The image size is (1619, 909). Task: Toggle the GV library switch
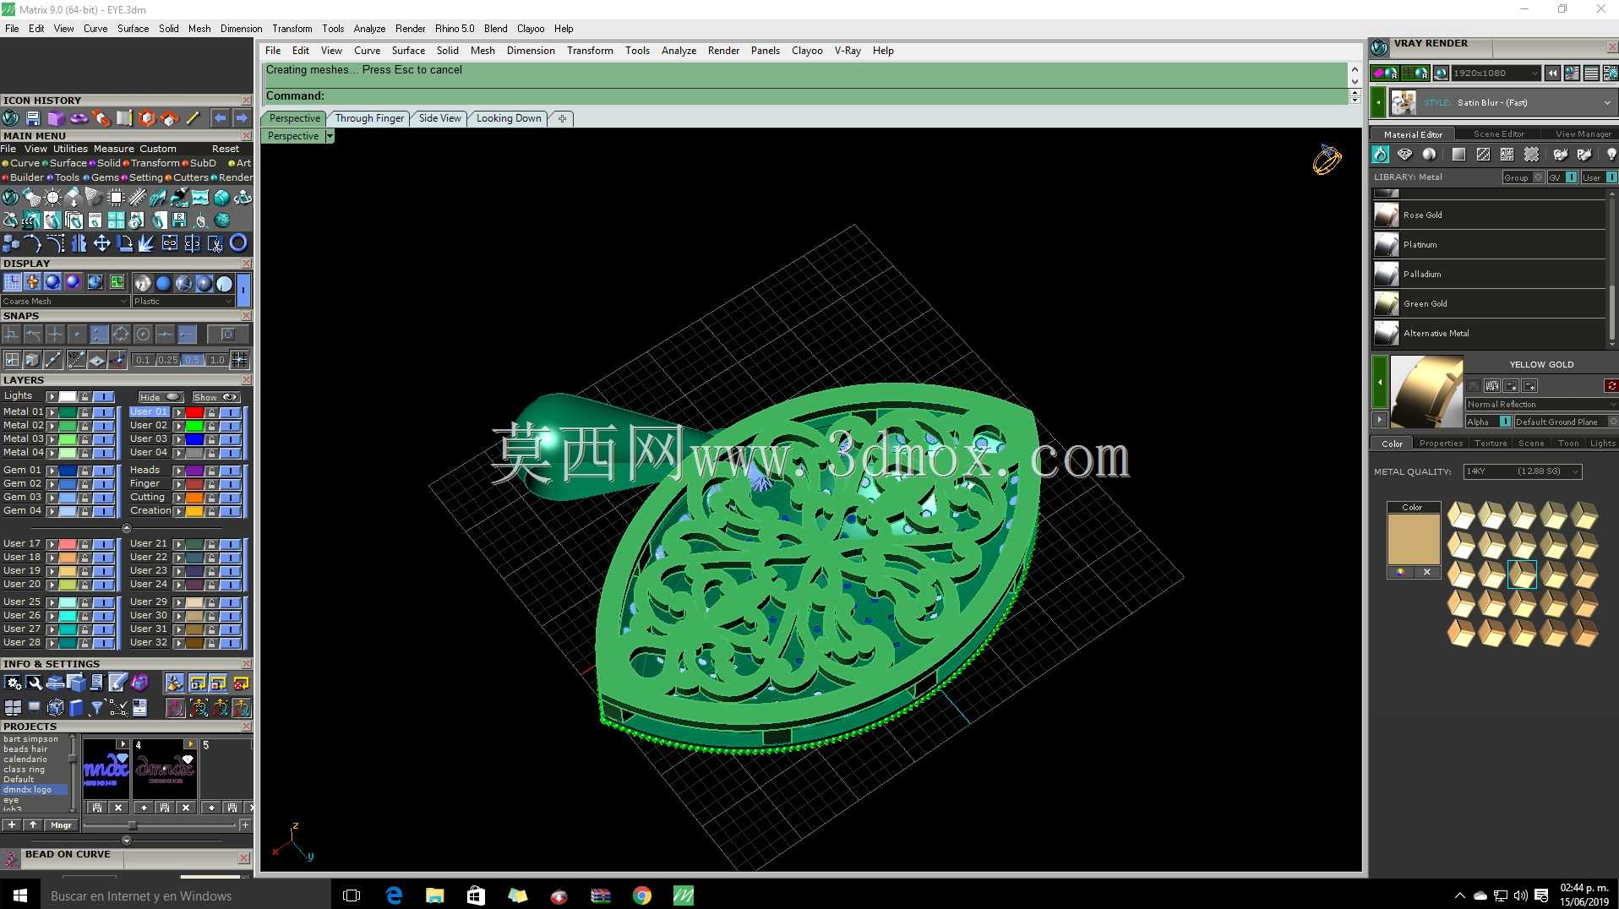[x=1562, y=177]
